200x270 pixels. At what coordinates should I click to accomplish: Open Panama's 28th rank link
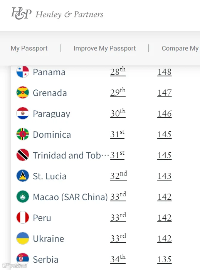coord(118,71)
